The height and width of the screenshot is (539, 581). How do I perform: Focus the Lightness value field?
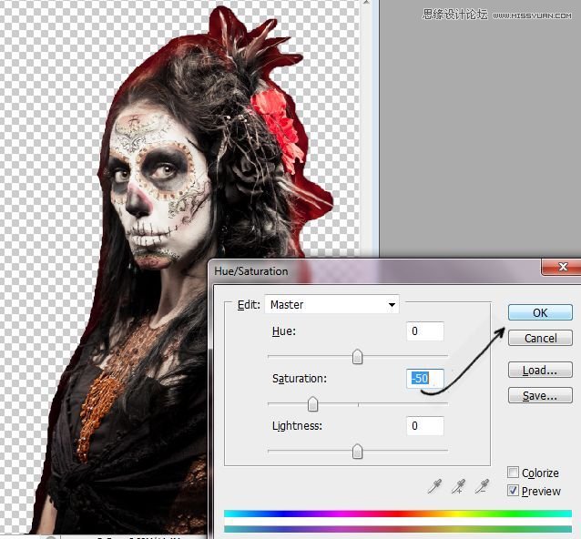[x=425, y=425]
